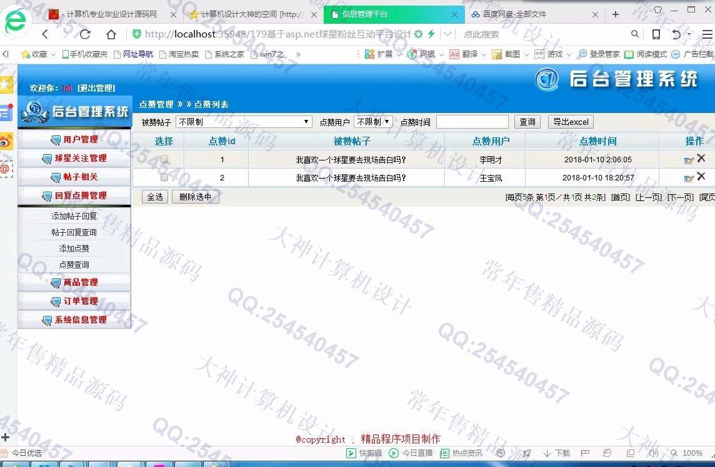Screen dimensions: 715x467
Task: Click the 查询 search button
Action: point(527,122)
